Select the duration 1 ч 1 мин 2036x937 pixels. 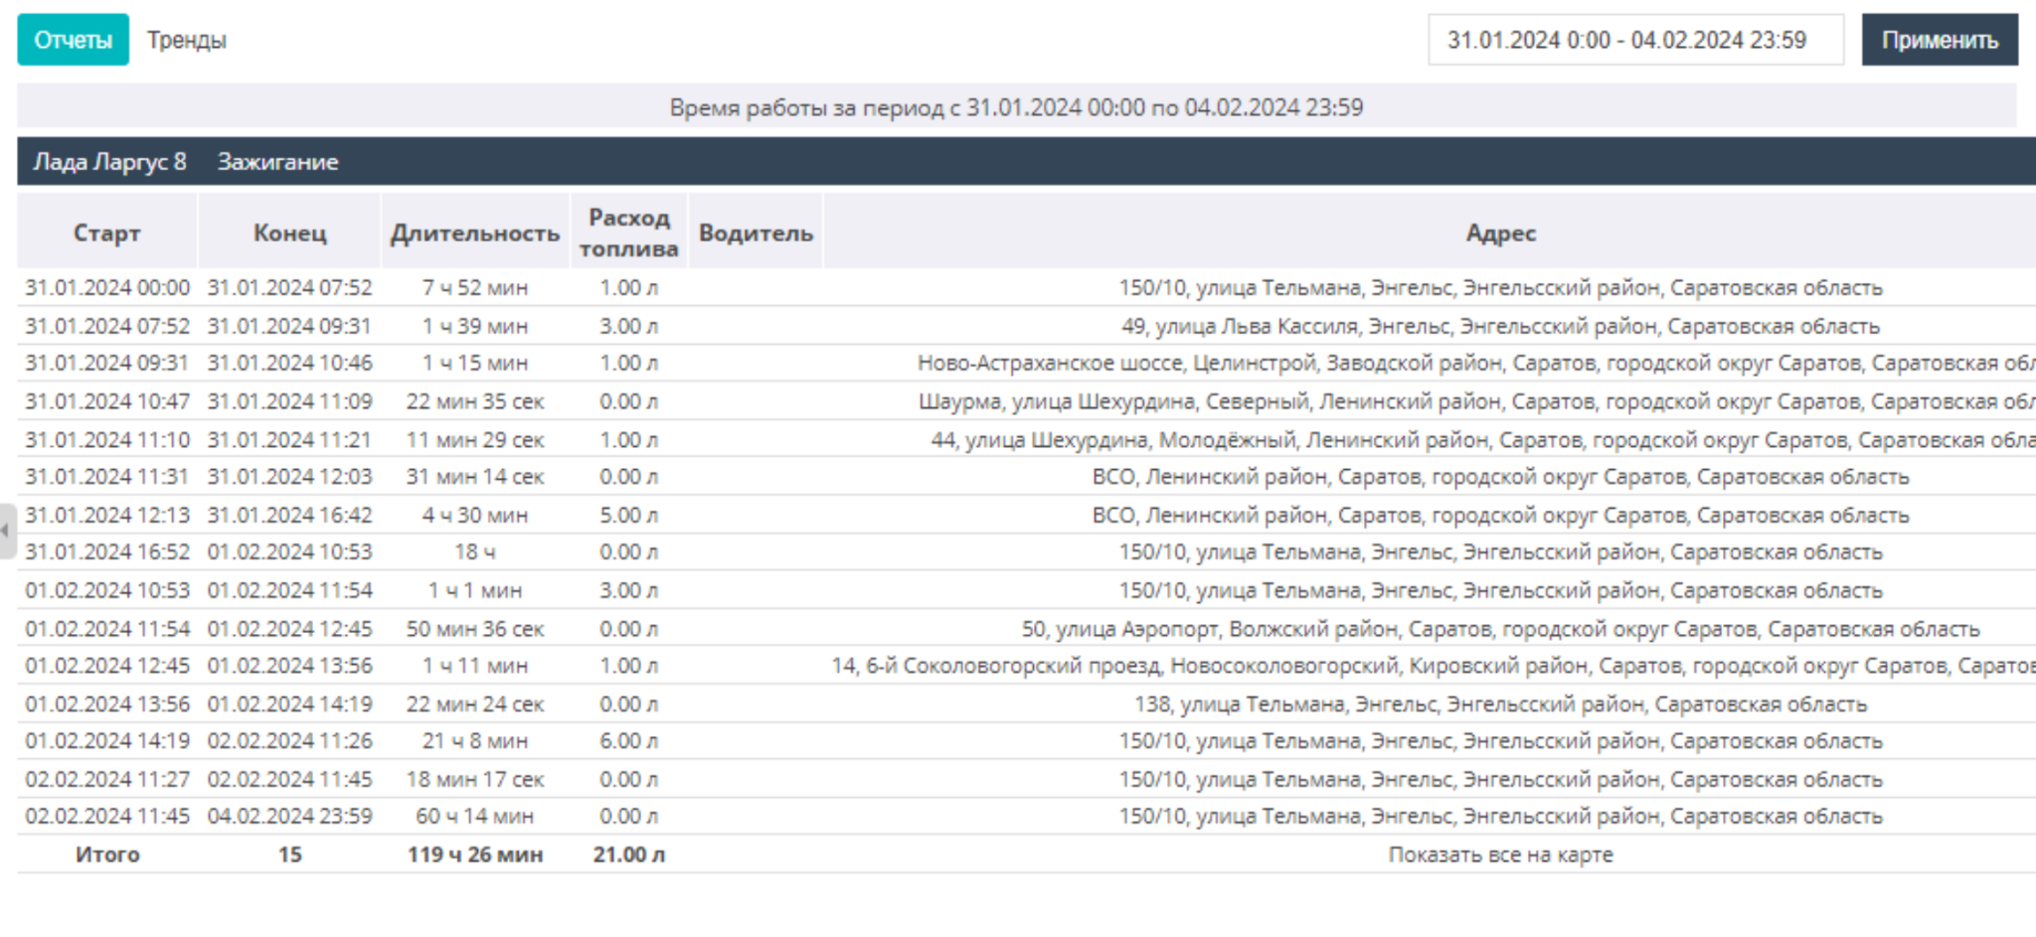tap(475, 590)
